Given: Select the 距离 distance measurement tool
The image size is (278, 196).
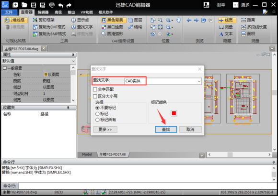Looking at the screenshot, I should tap(248, 20).
